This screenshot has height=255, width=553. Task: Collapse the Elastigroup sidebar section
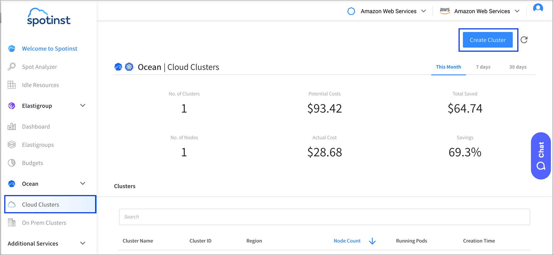coord(83,106)
